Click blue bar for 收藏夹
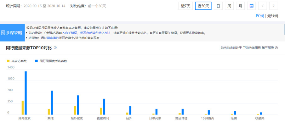Screen dimensions: 285x122 click(x=261, y=114)
